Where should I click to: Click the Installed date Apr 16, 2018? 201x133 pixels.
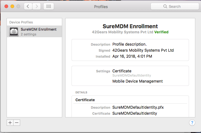132,56
